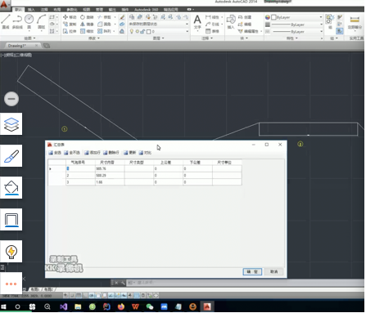This screenshot has width=366, height=313.
Task: Expand the Draw (绘图) panel flyout
Action: click(x=30, y=38)
